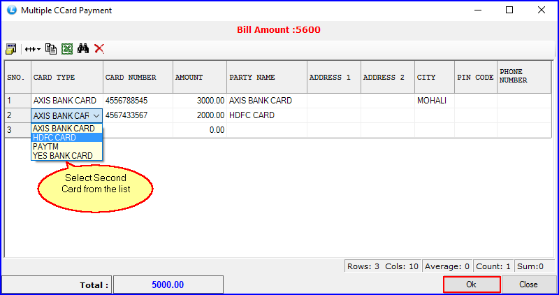Click the CARD TYPE column header
Image resolution: width=559 pixels, height=295 pixels.
pos(67,77)
